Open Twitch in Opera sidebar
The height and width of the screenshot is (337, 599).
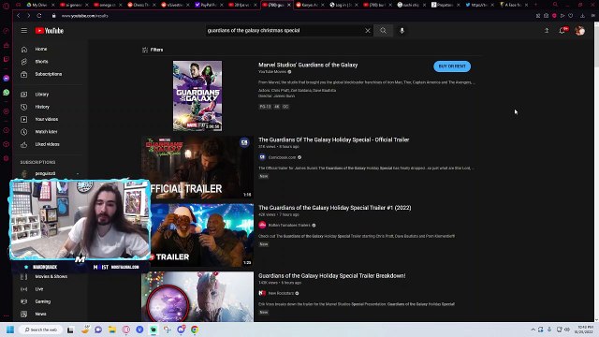tap(7, 59)
